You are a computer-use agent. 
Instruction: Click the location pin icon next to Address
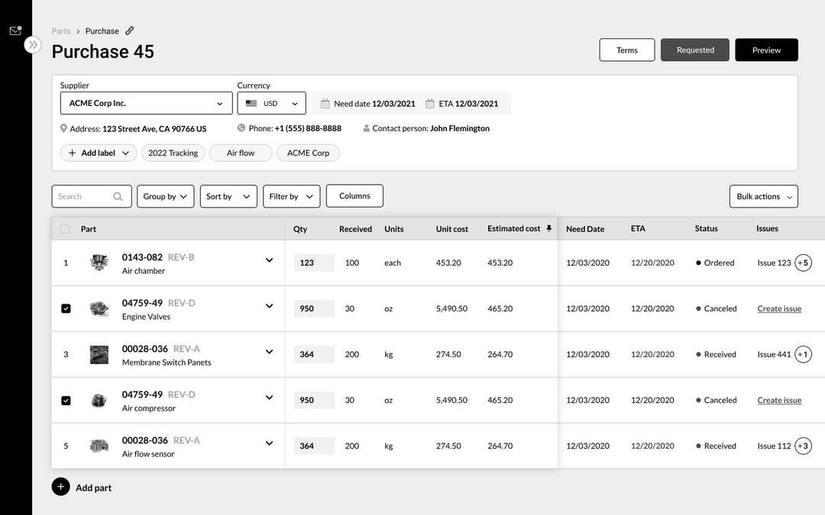click(x=63, y=128)
